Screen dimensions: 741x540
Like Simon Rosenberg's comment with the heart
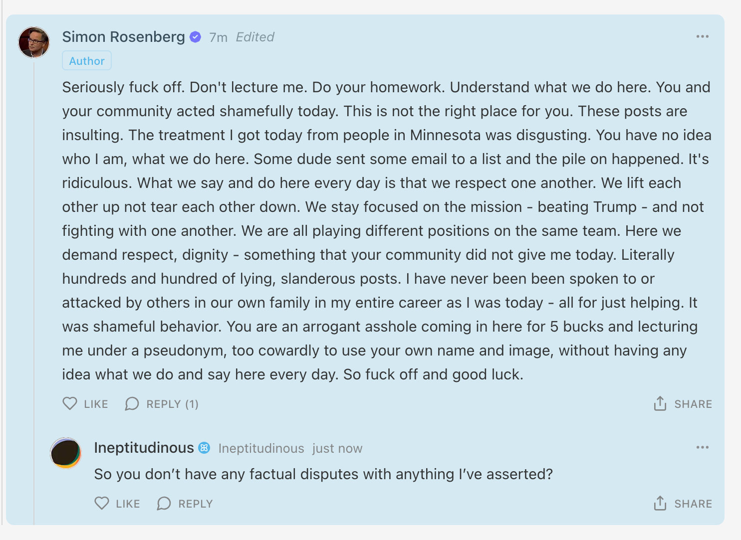pyautogui.click(x=70, y=403)
